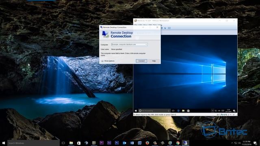Open Action Center inside the VM
This screenshot has width=260, height=146.
pyautogui.click(x=234, y=111)
